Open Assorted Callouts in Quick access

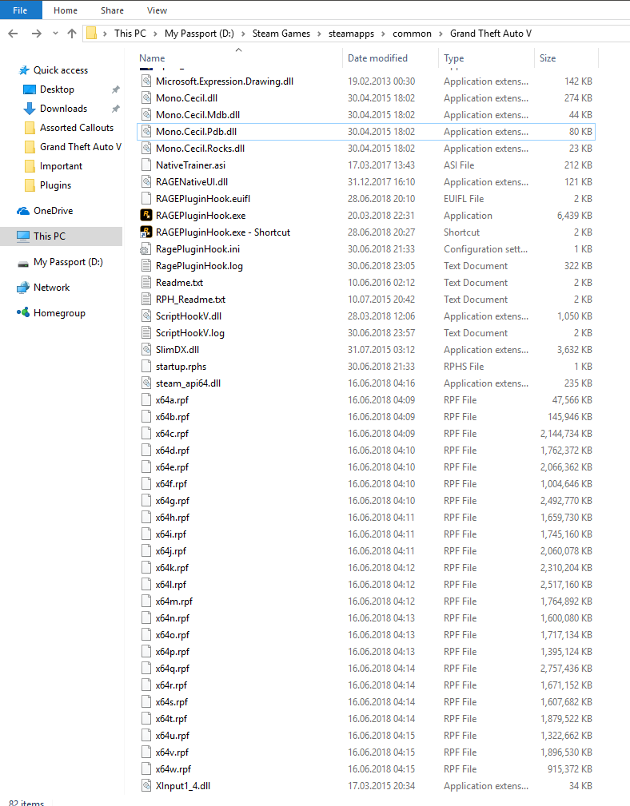(77, 128)
